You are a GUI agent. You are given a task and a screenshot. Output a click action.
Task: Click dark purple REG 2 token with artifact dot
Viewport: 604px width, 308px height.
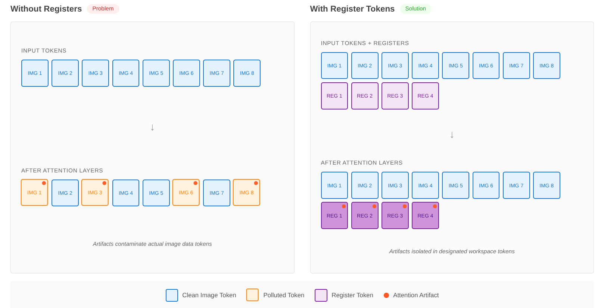tap(365, 216)
